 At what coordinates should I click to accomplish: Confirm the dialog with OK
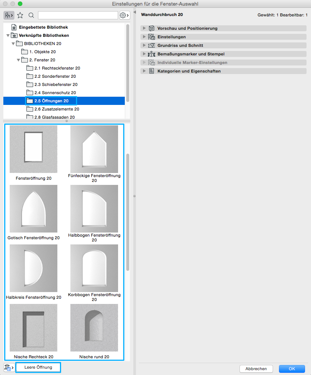coord(292,369)
